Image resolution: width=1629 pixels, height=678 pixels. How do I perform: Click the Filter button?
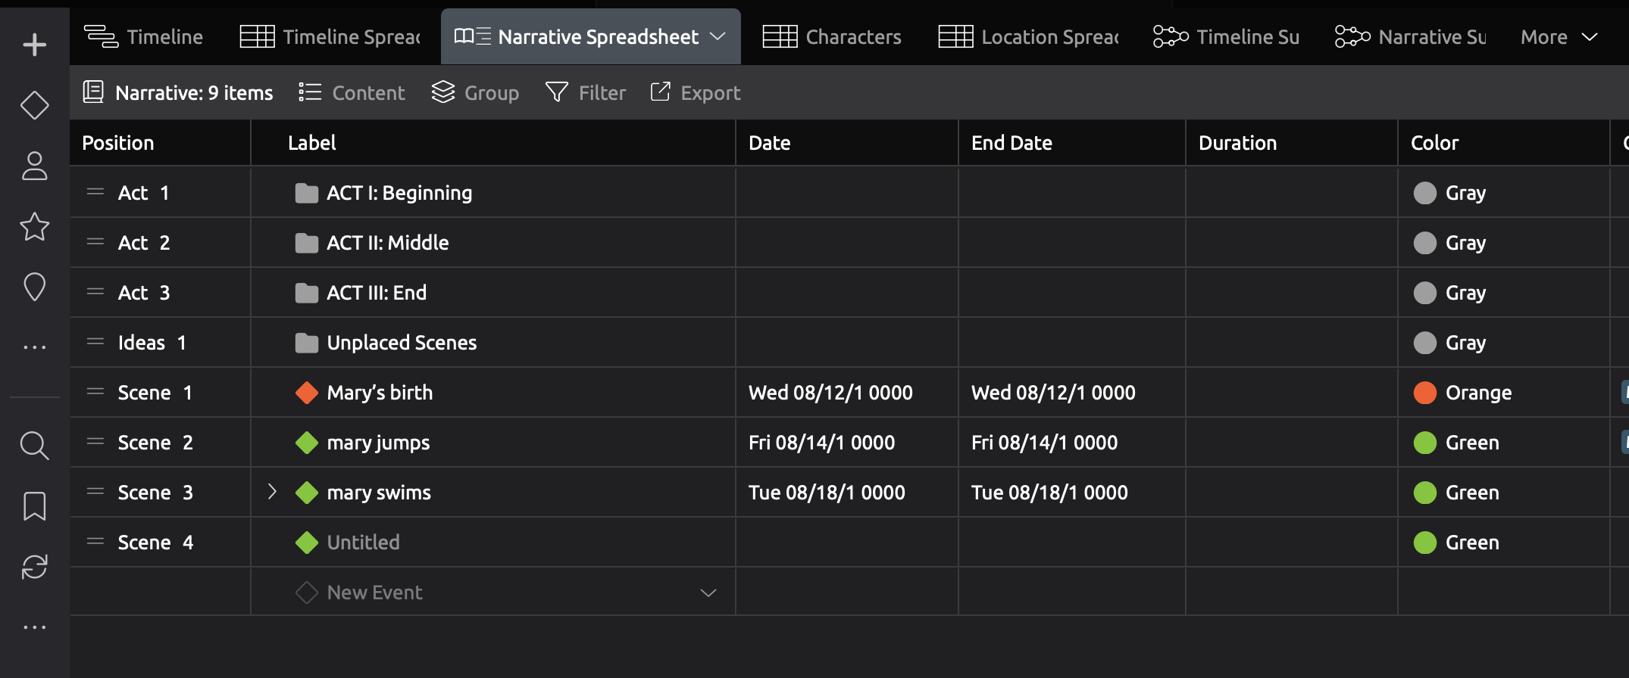(586, 92)
